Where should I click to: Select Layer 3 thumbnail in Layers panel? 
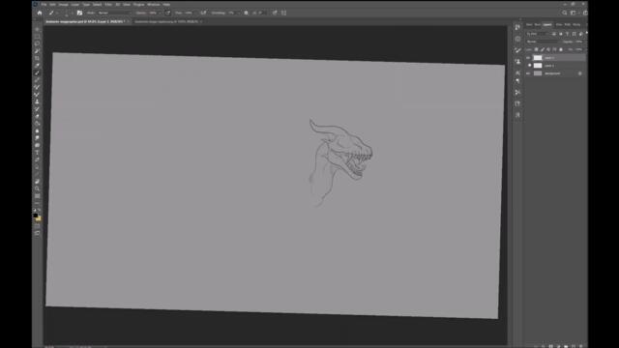[x=538, y=58]
